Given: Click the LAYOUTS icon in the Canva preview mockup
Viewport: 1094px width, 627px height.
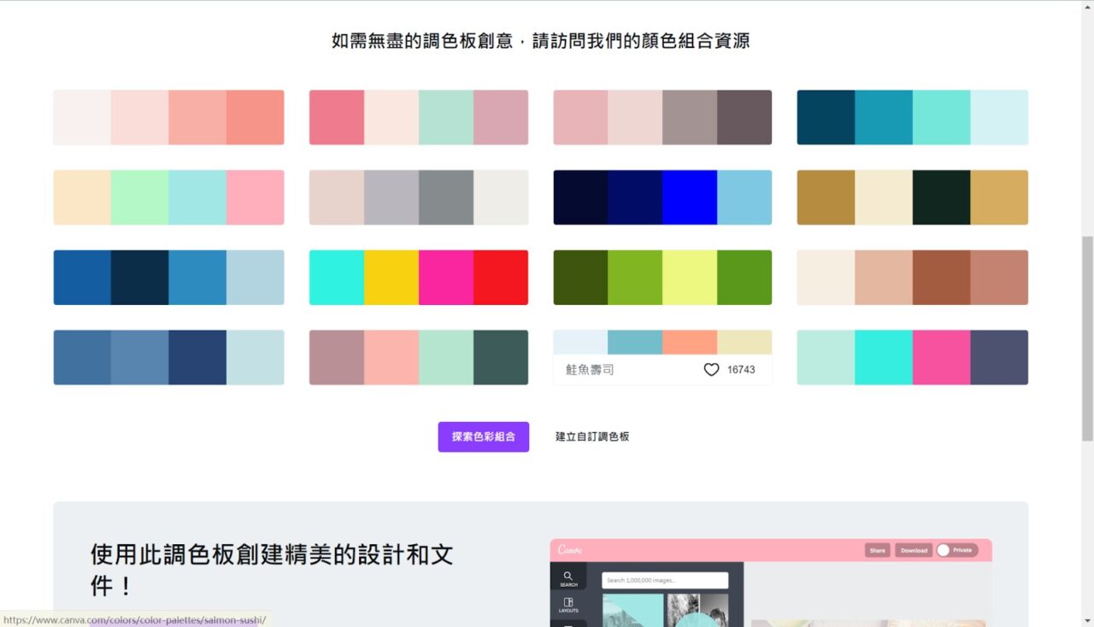Looking at the screenshot, I should coord(568,606).
